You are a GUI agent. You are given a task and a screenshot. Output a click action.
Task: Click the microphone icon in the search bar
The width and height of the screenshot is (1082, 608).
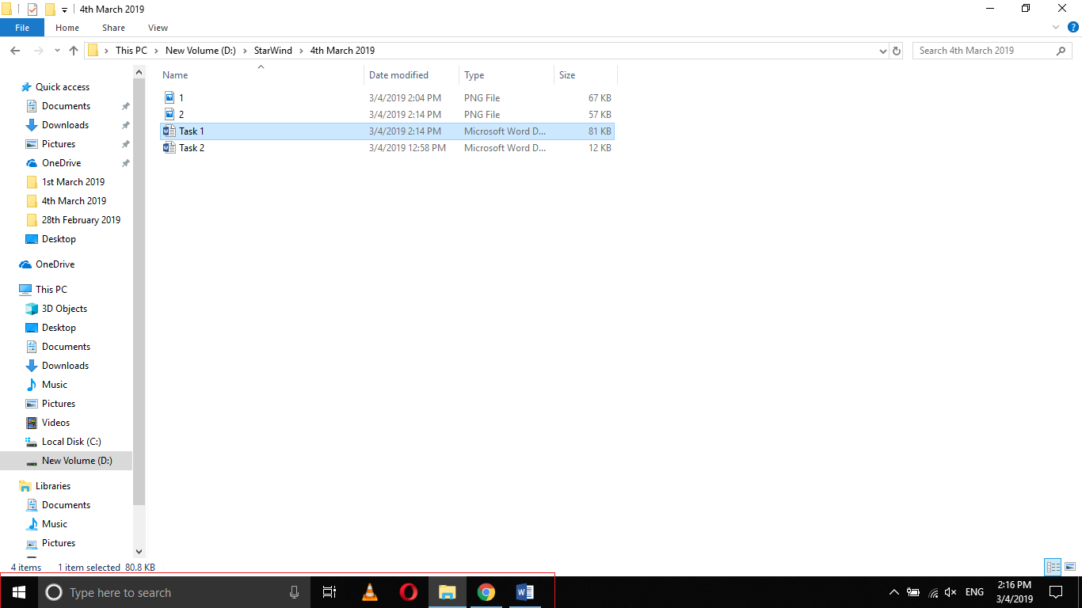(x=294, y=591)
